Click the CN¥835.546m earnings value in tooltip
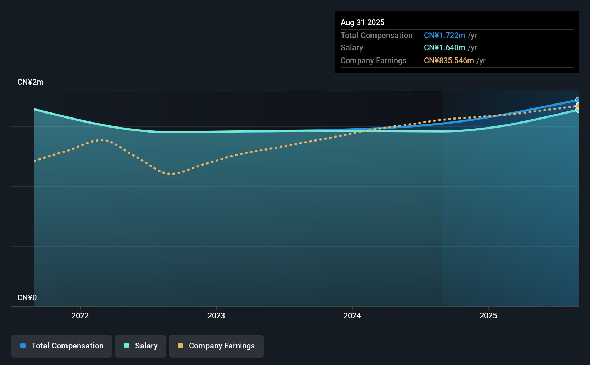Screen dimensions: 590x365 [449, 60]
